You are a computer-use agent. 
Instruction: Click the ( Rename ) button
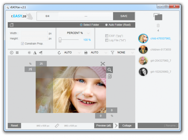click(158, 126)
